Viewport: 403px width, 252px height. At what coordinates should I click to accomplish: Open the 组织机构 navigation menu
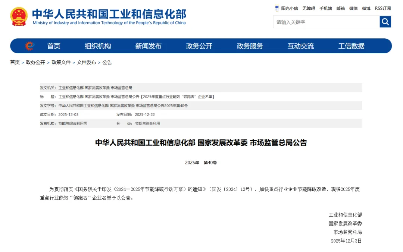pos(98,46)
